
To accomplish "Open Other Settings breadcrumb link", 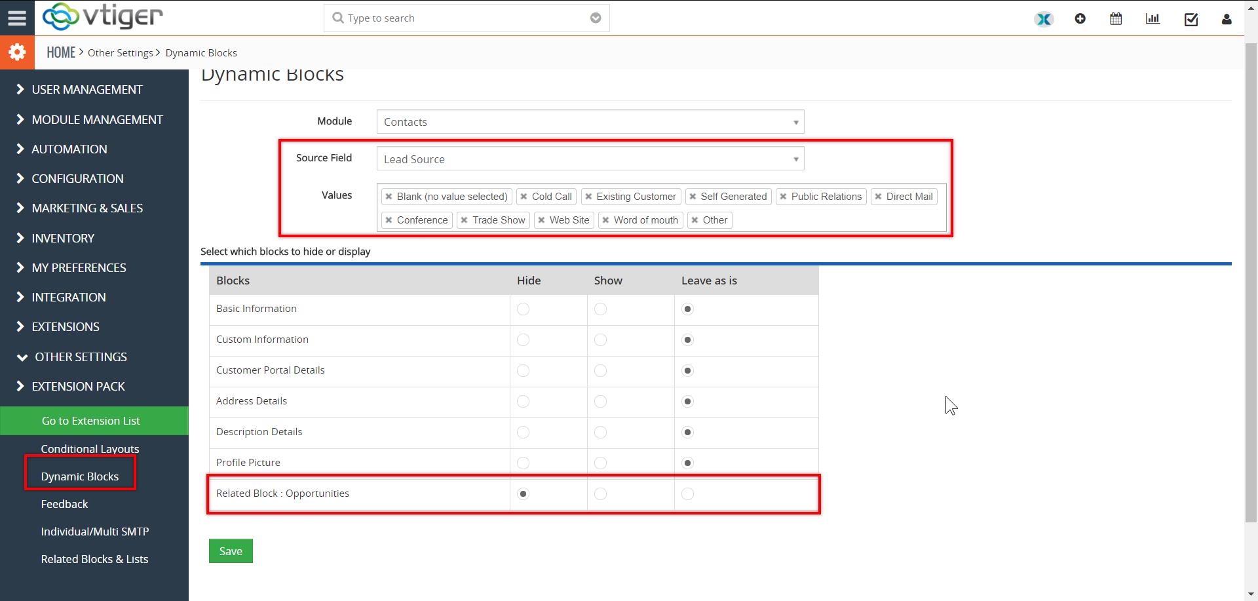I will click(x=121, y=53).
